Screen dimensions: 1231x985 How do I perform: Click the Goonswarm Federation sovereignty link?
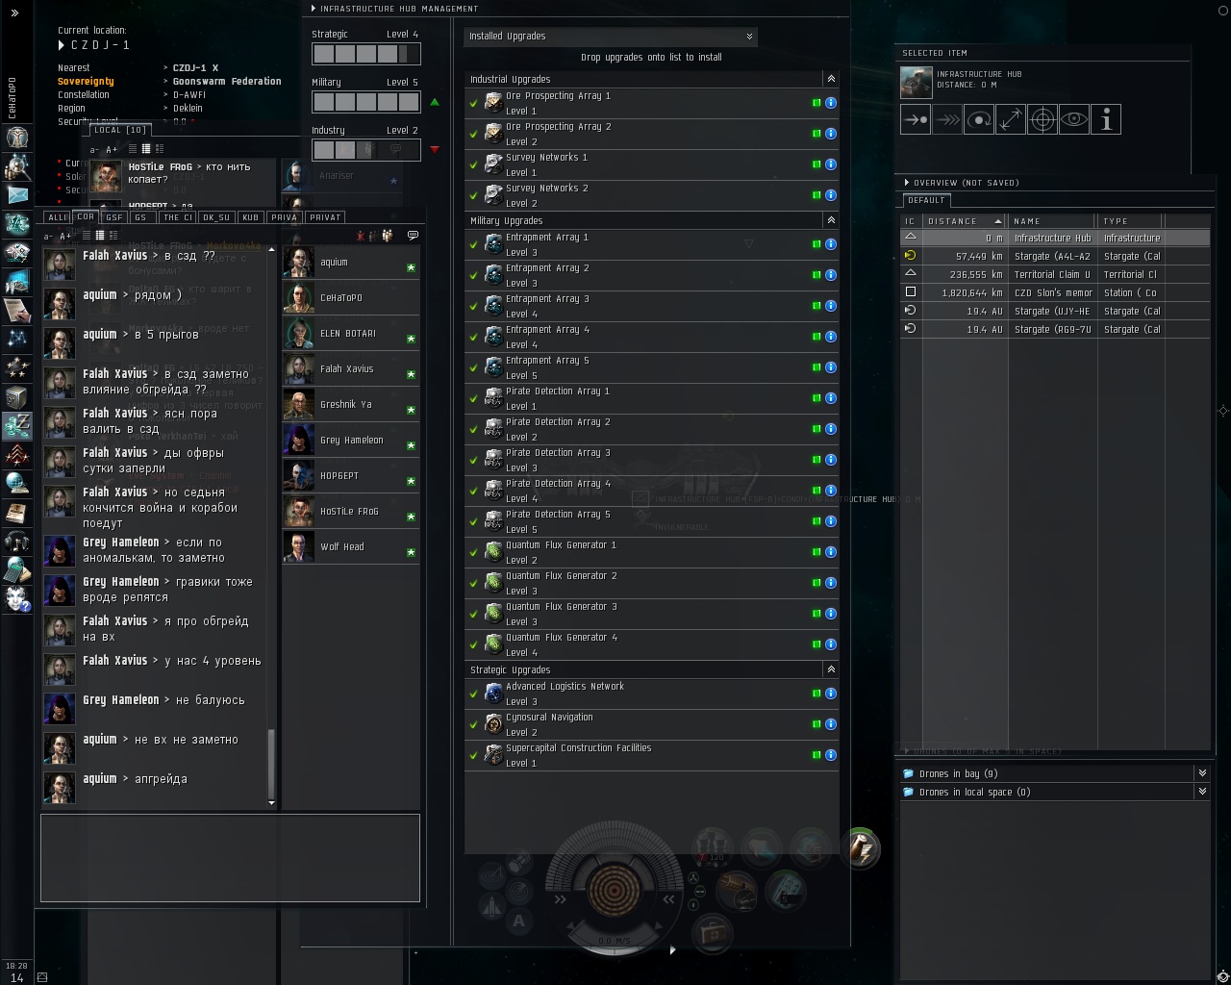click(x=227, y=82)
